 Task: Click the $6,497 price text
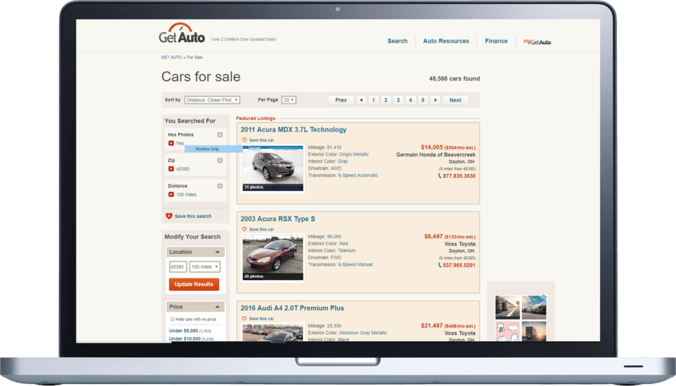coord(433,236)
